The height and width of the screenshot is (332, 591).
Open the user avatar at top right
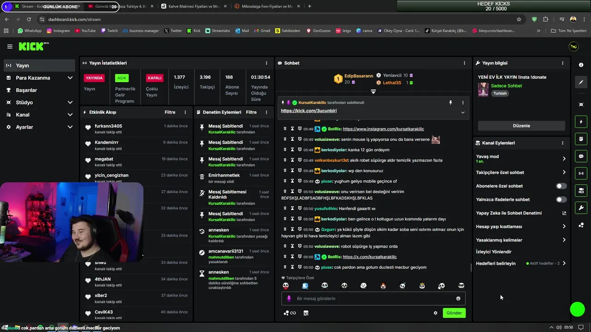pyautogui.click(x=573, y=47)
